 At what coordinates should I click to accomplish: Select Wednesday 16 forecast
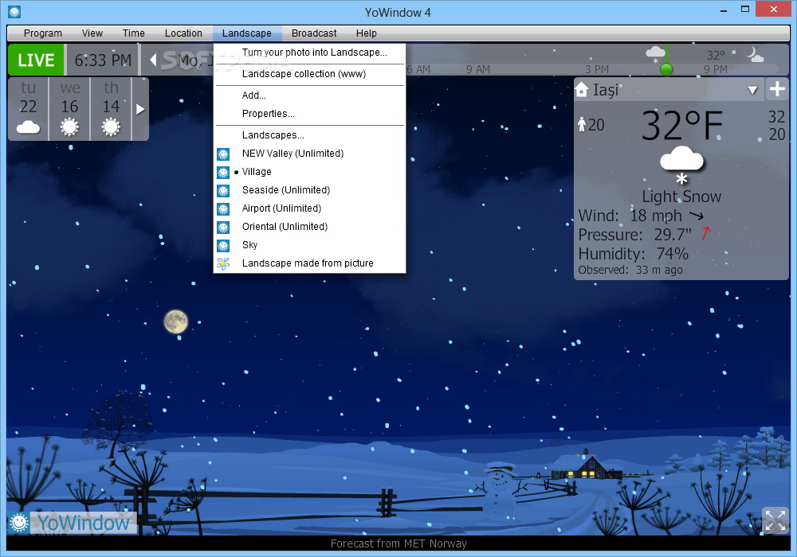coord(69,108)
